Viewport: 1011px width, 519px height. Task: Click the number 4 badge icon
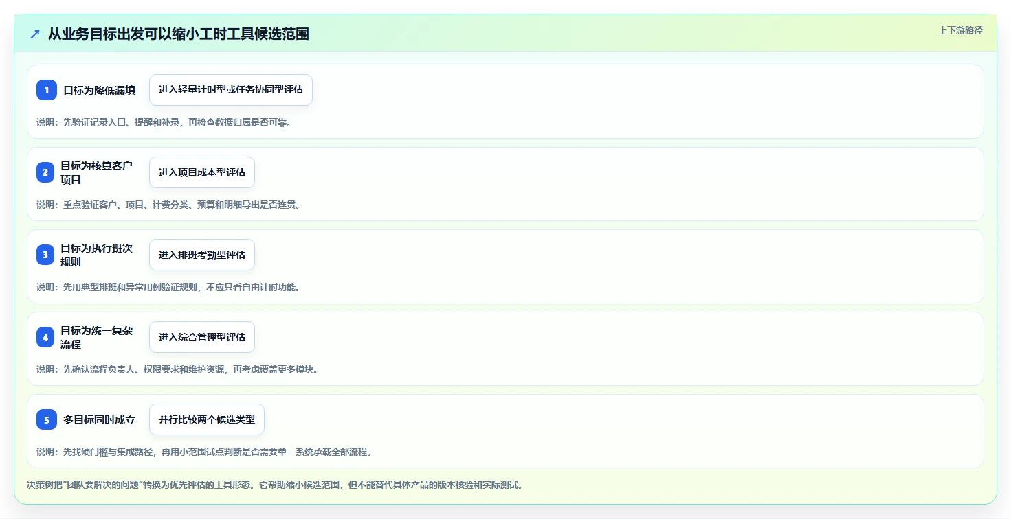coord(45,337)
